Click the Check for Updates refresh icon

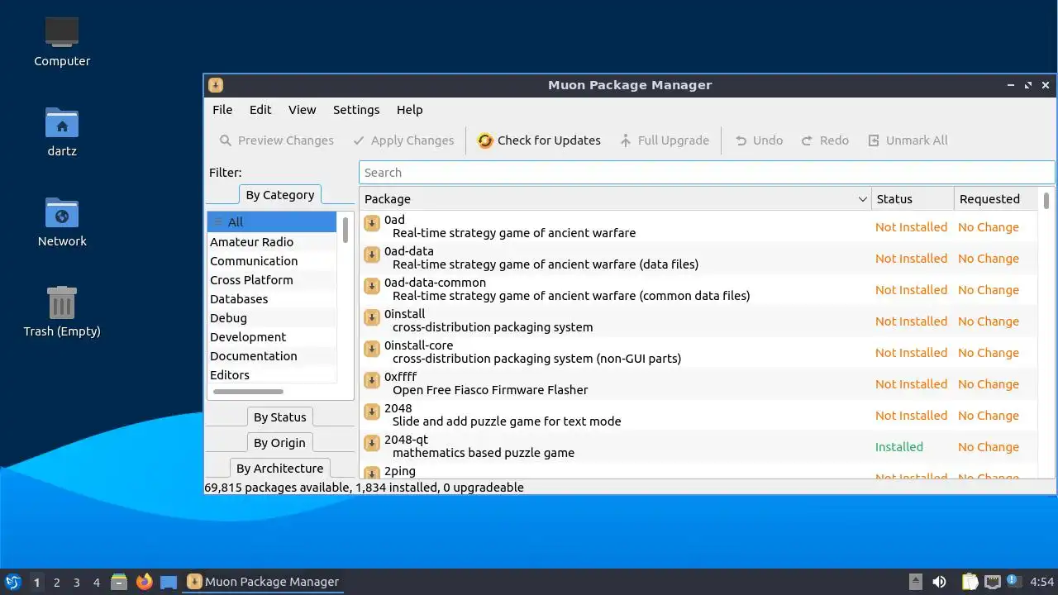click(x=485, y=140)
